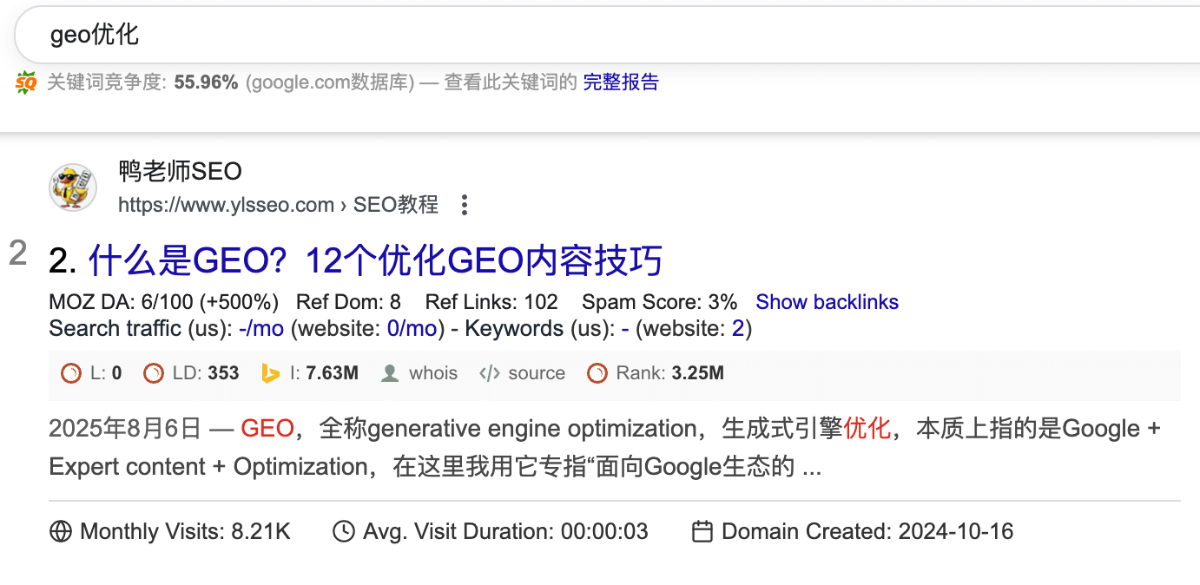Open the 完整报告 link
This screenshot has height=585, width=1200.
pos(621,82)
